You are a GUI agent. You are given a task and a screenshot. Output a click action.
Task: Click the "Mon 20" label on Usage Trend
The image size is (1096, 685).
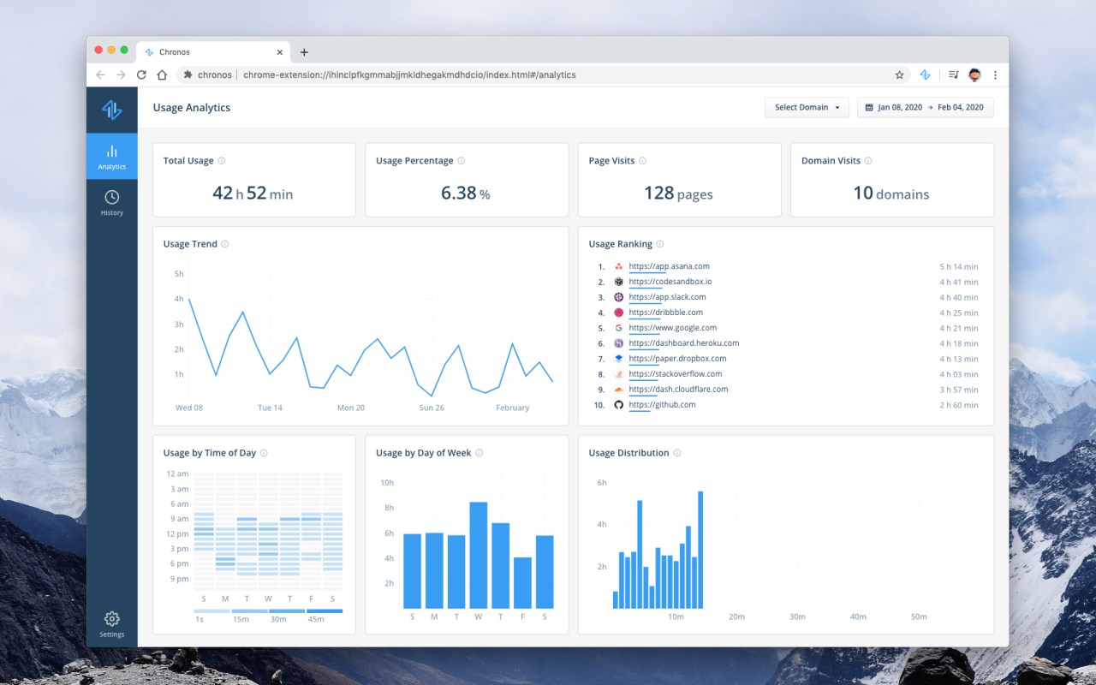click(x=351, y=408)
